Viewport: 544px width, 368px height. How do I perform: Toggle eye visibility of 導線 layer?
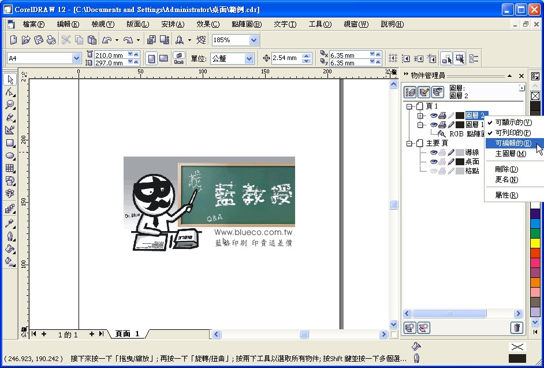434,153
